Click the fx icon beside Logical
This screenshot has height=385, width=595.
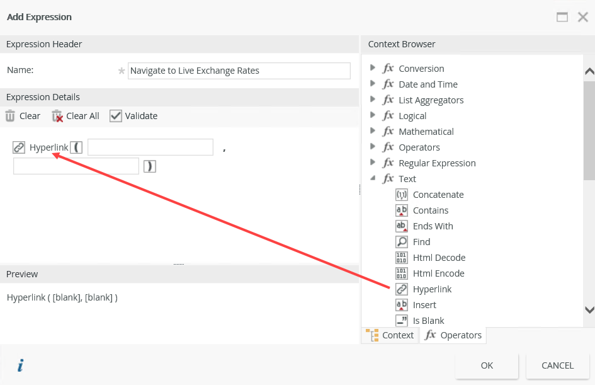(x=388, y=115)
